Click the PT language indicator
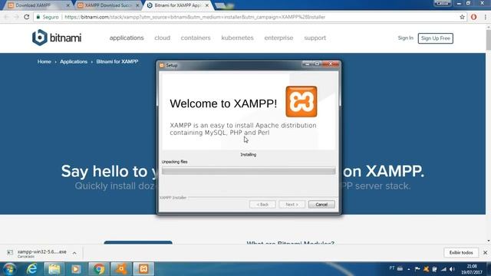The height and width of the screenshot is (276, 491). (392, 268)
